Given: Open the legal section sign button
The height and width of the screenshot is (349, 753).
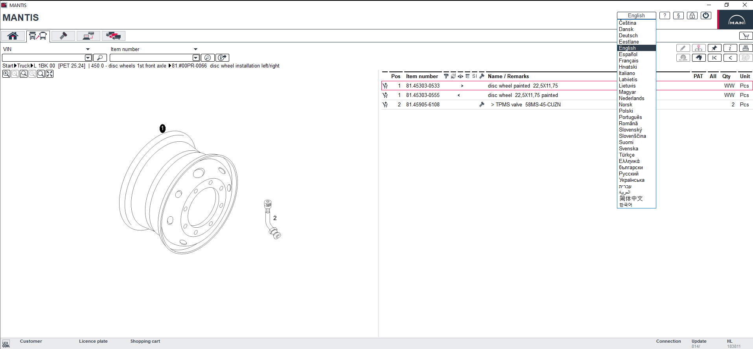Looking at the screenshot, I should (x=678, y=16).
